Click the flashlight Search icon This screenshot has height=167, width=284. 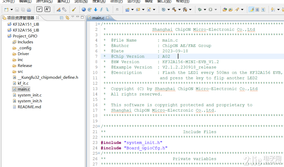click(x=237, y=10)
